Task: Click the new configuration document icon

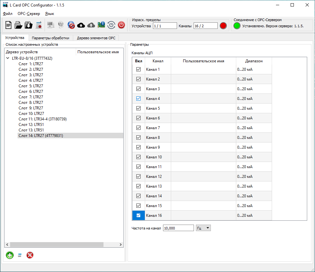Action: [x=8, y=25]
